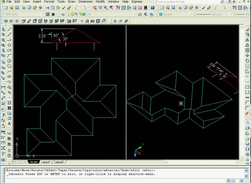Click cyan color swatch in layer control
Image resolution: width=251 pixels, height=184 pixels.
click(84, 14)
